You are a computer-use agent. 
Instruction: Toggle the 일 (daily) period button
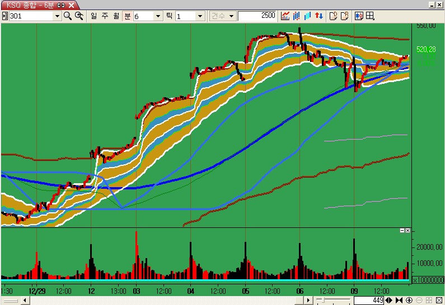point(93,16)
